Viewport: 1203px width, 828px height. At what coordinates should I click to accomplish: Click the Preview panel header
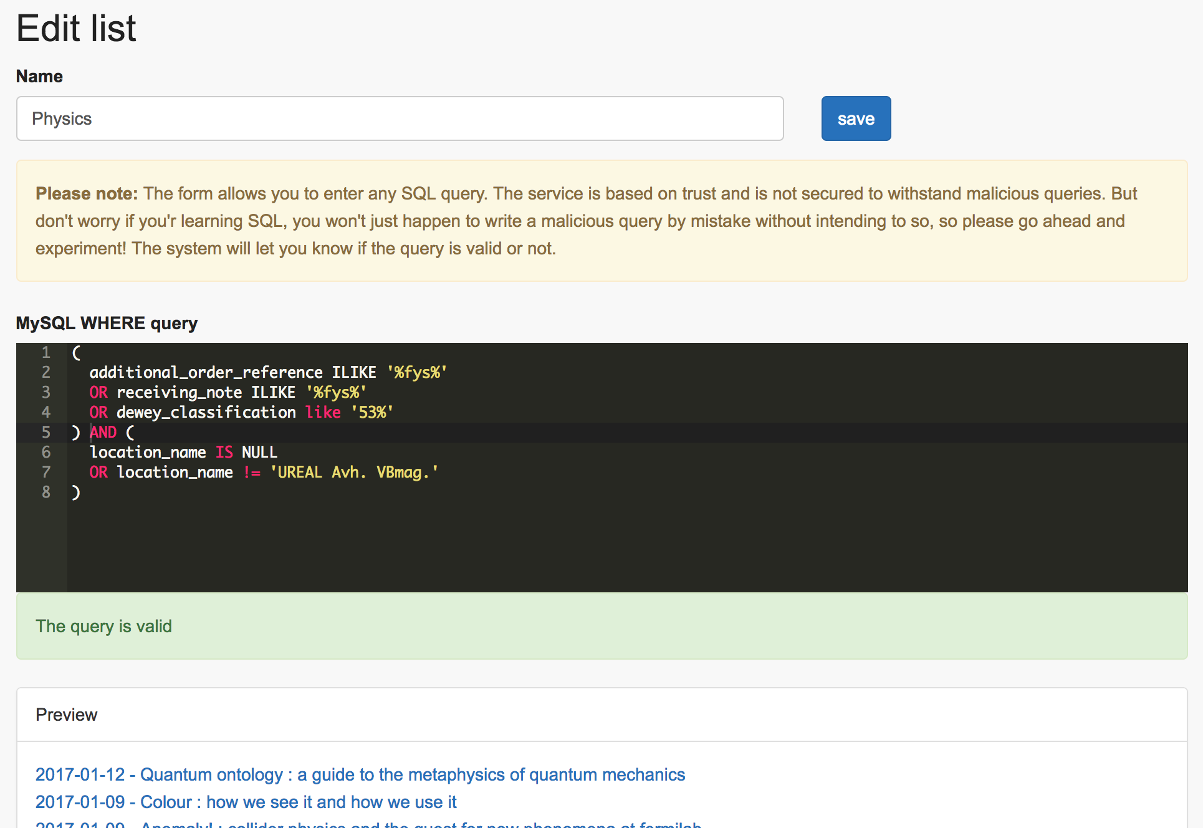click(66, 715)
